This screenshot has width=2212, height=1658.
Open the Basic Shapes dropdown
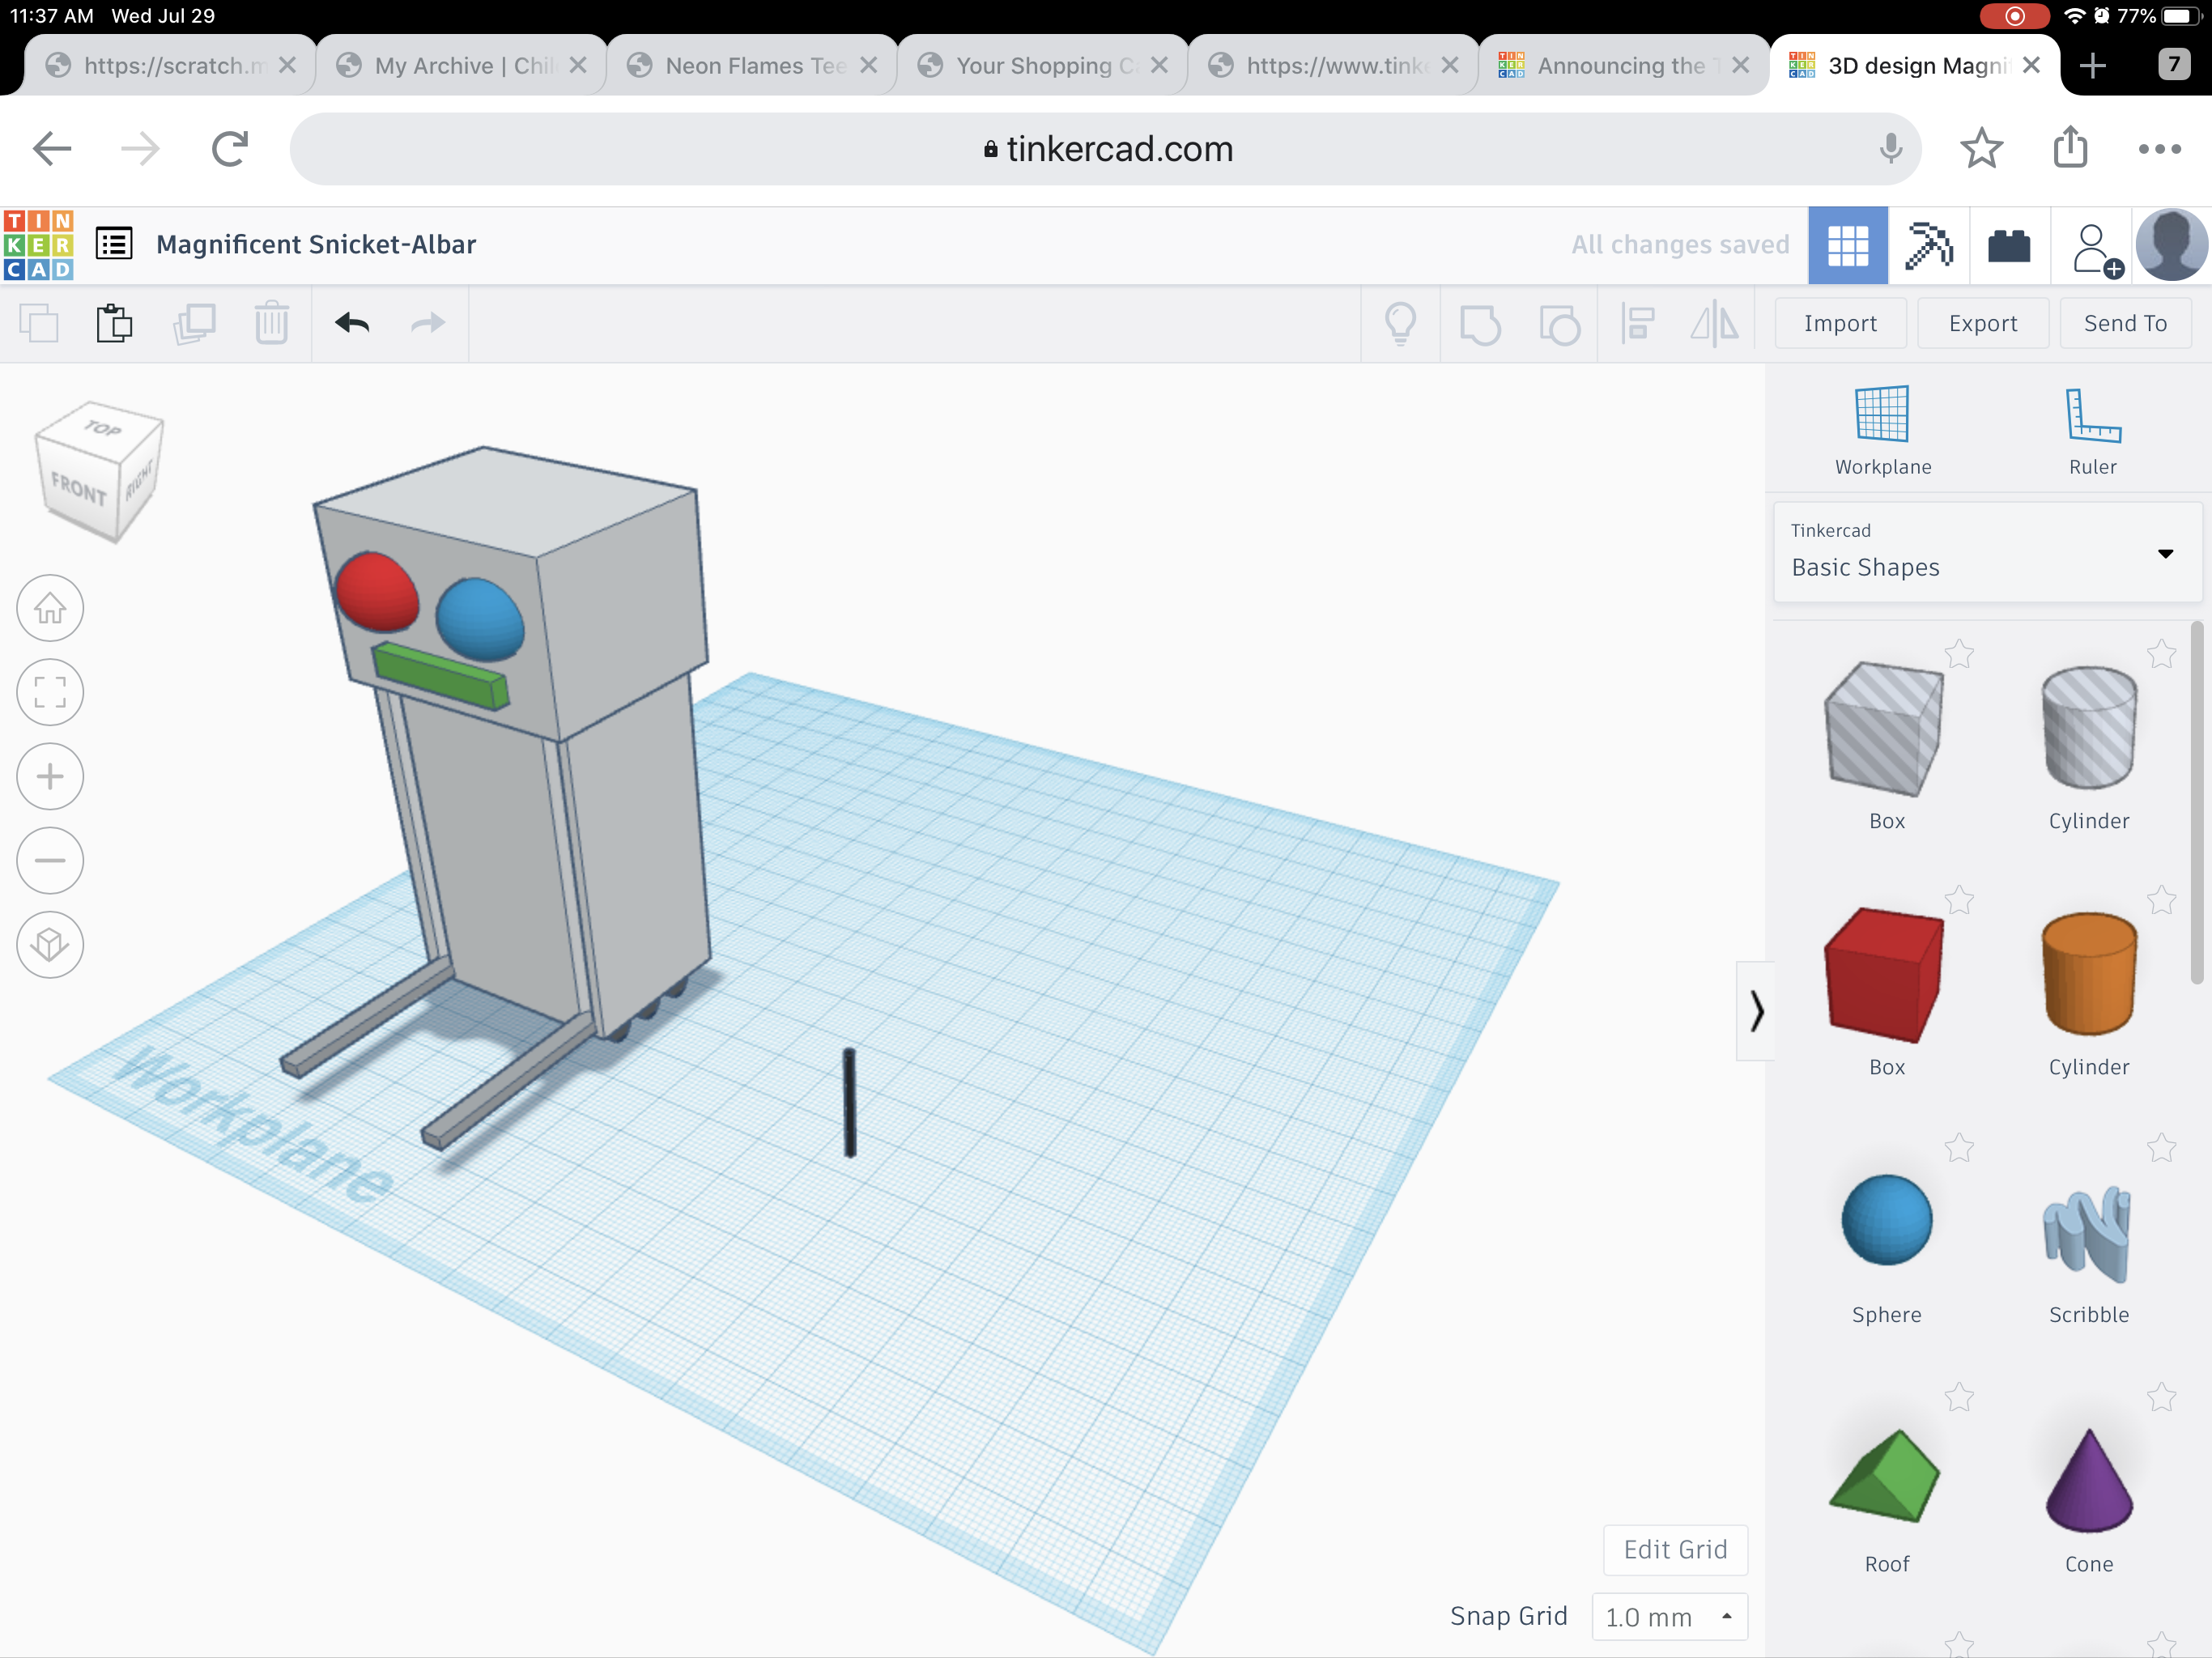[x=1986, y=552]
